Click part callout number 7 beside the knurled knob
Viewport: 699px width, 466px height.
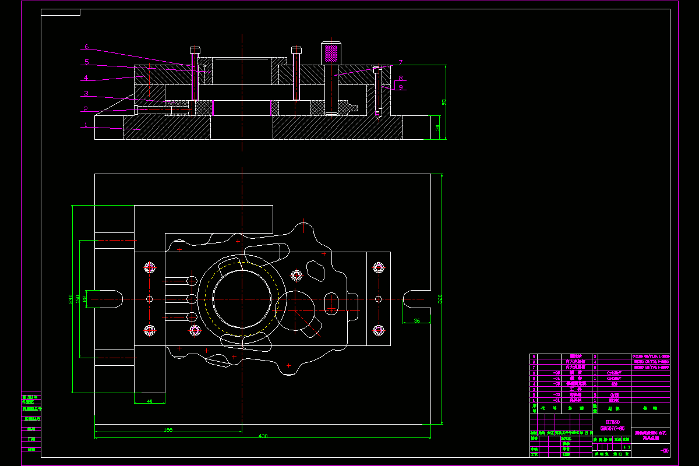[x=401, y=63]
